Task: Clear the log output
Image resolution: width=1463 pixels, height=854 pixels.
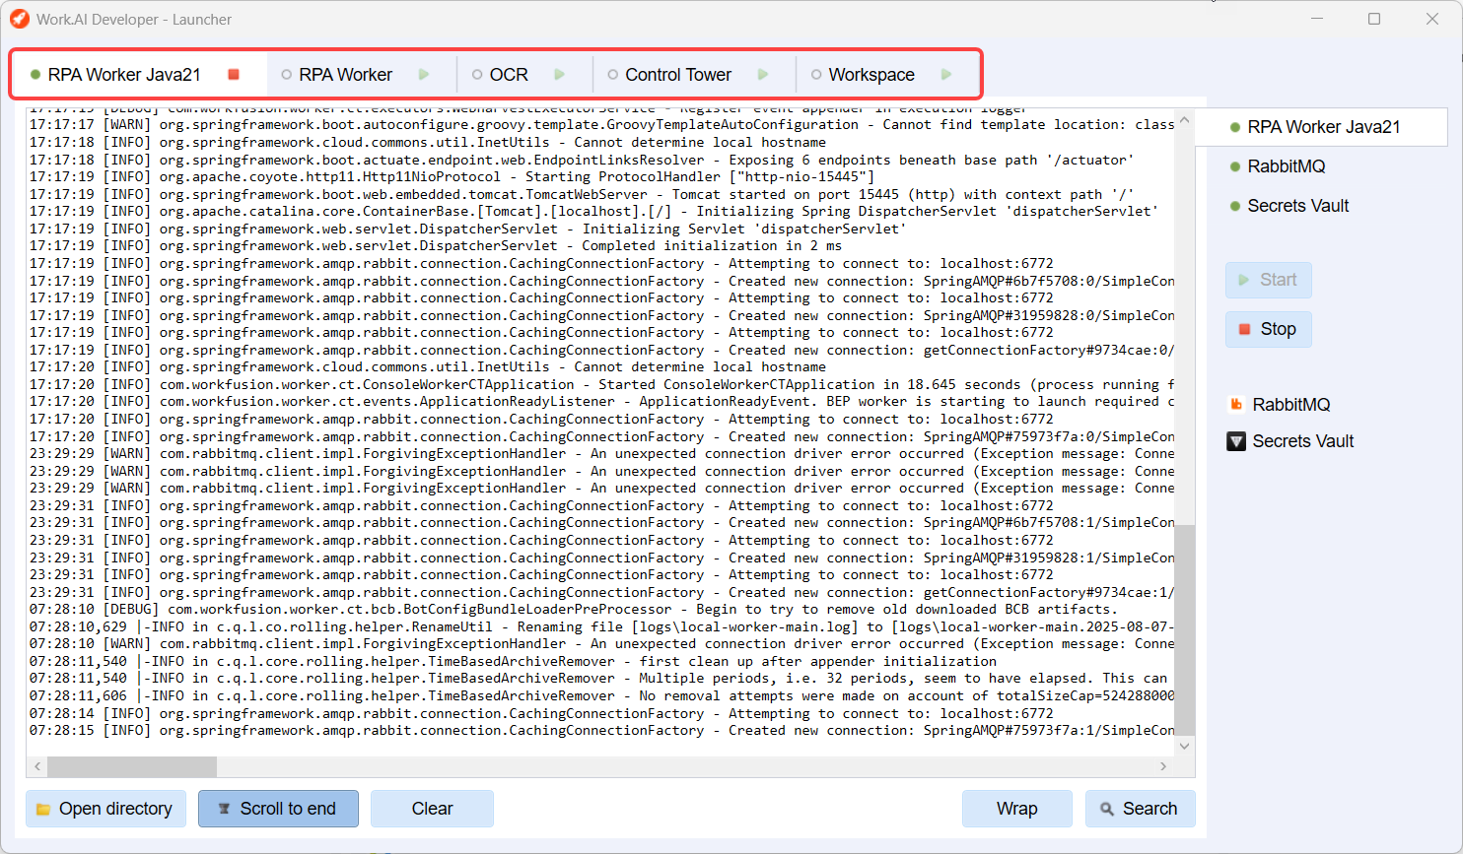Action: coord(432,809)
